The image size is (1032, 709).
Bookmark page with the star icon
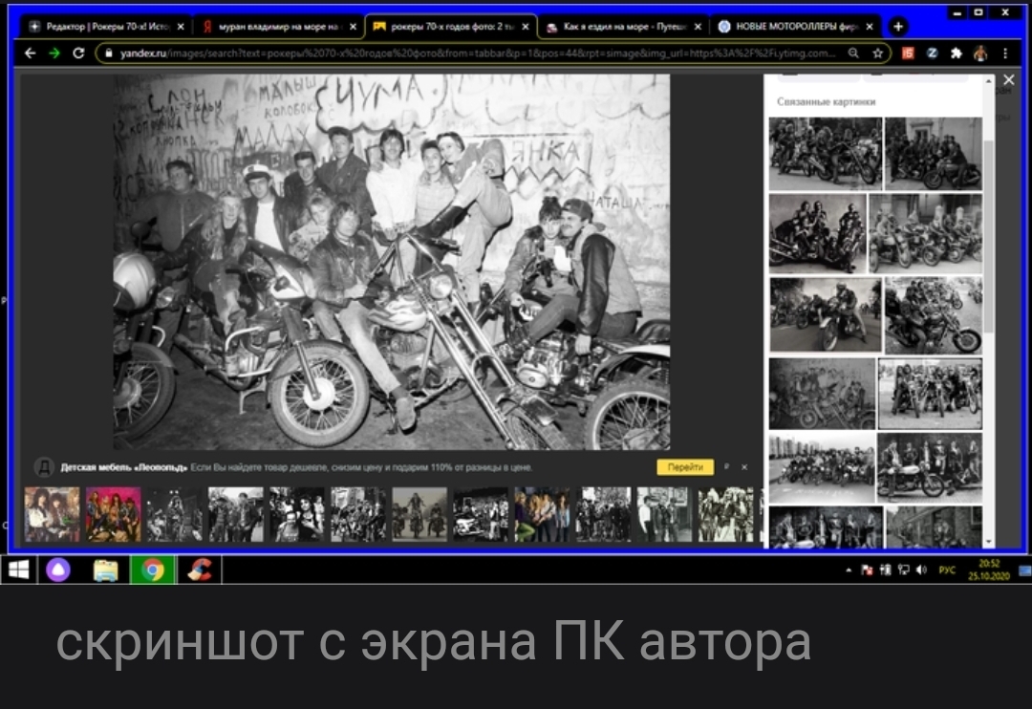pyautogui.click(x=877, y=54)
